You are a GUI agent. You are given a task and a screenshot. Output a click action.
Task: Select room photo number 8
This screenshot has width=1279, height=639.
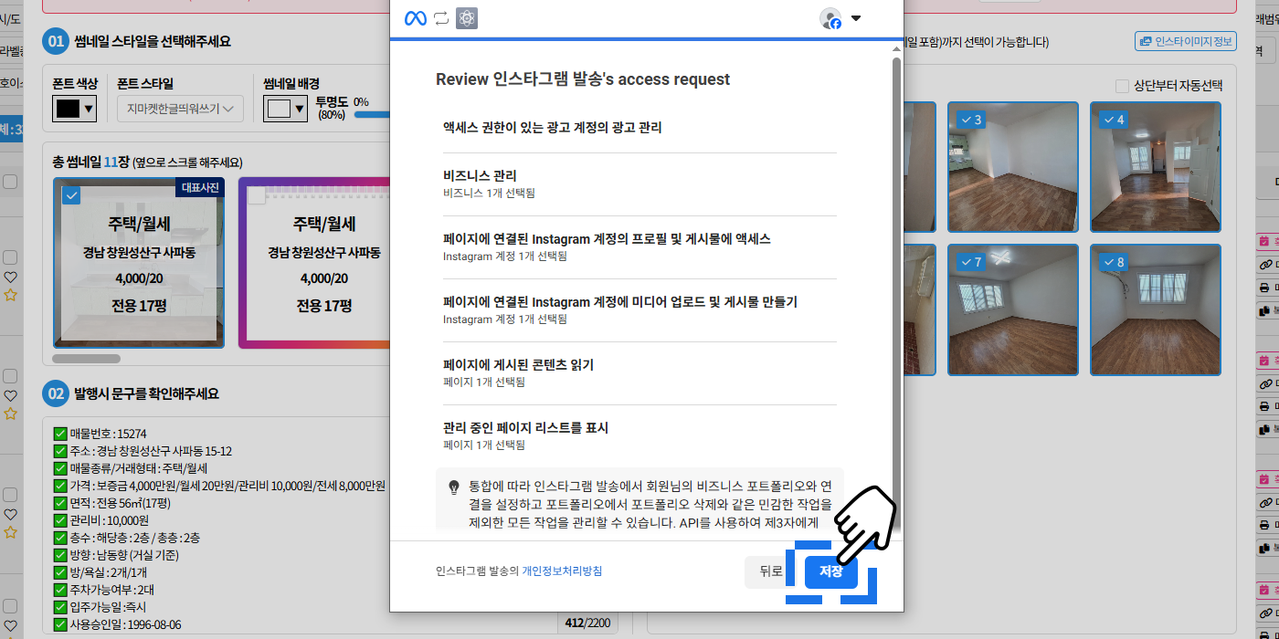click(x=1156, y=309)
